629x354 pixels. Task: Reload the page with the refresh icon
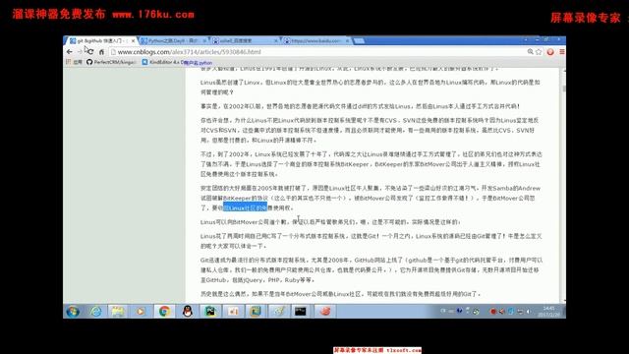90,52
